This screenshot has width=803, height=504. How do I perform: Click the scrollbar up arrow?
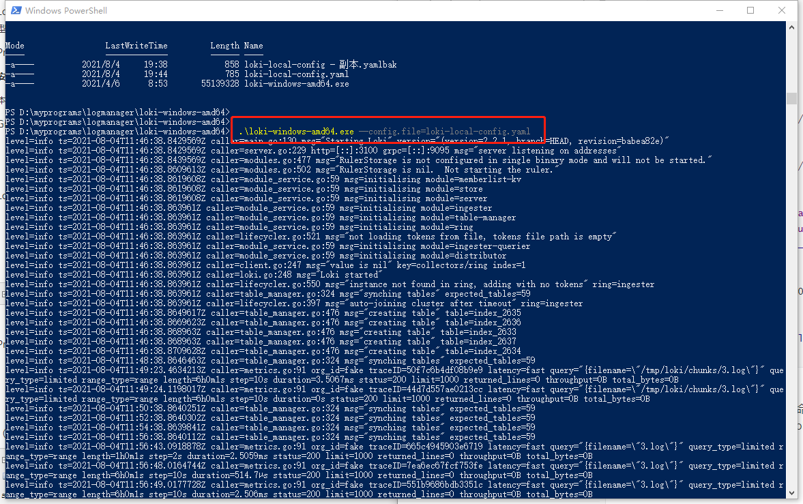pyautogui.click(x=791, y=27)
